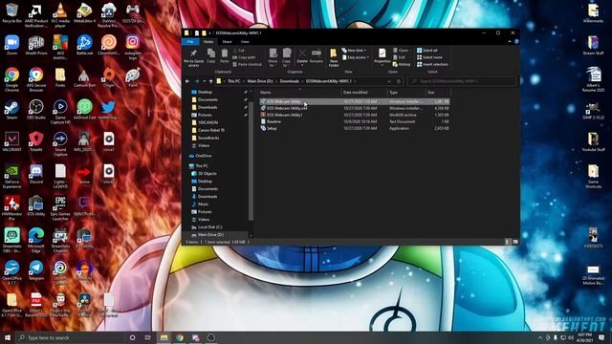Screen dimensions: 612x344
Task: Click the Delete ribbon button
Action: pyautogui.click(x=302, y=57)
